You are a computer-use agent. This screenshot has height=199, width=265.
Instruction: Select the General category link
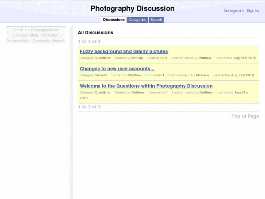coord(101,75)
